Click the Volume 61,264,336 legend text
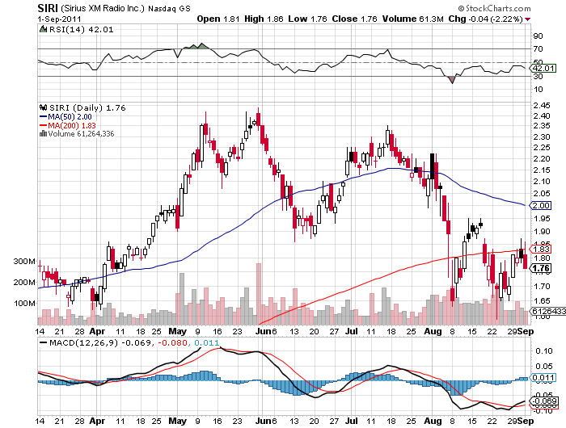This screenshot has height=428, width=566. (81, 134)
